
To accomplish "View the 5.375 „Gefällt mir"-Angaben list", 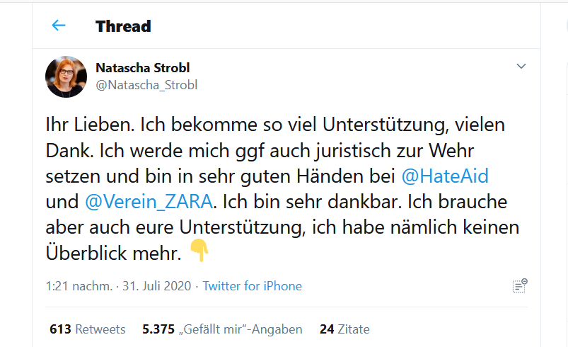I will (222, 329).
